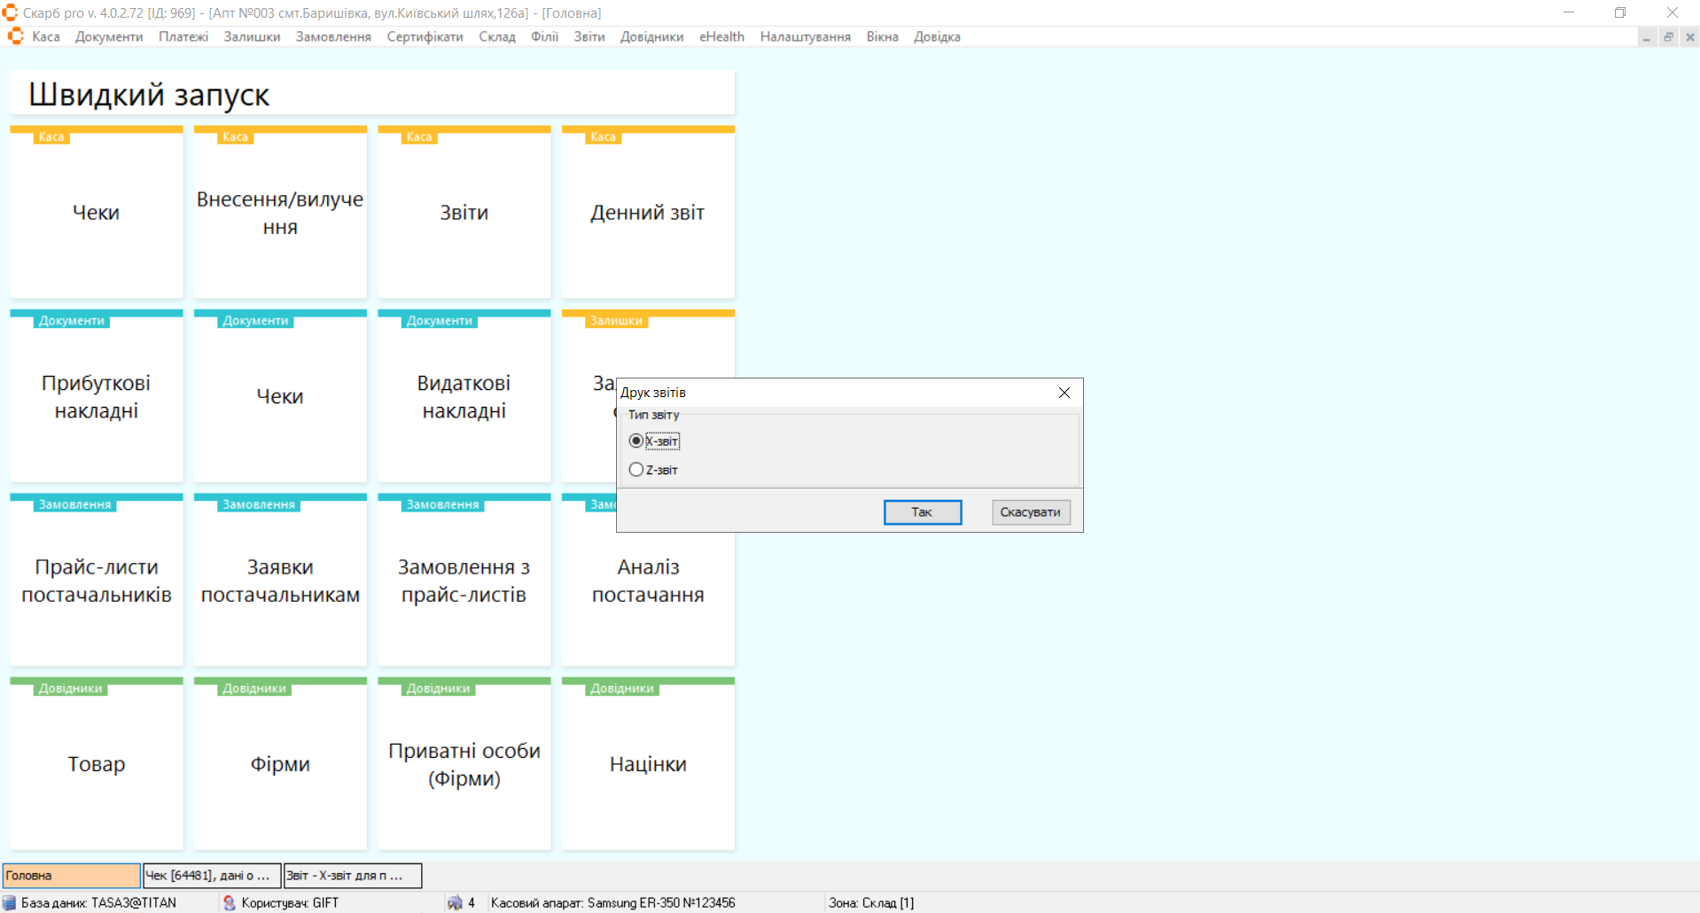
Task: Click the Скарб app icon in menu bar
Action: tap(15, 36)
